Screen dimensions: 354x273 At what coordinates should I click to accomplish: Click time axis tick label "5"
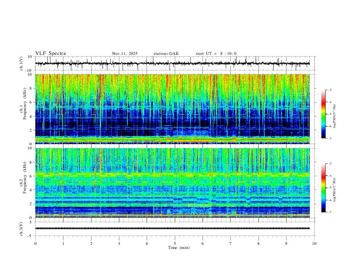175,244
